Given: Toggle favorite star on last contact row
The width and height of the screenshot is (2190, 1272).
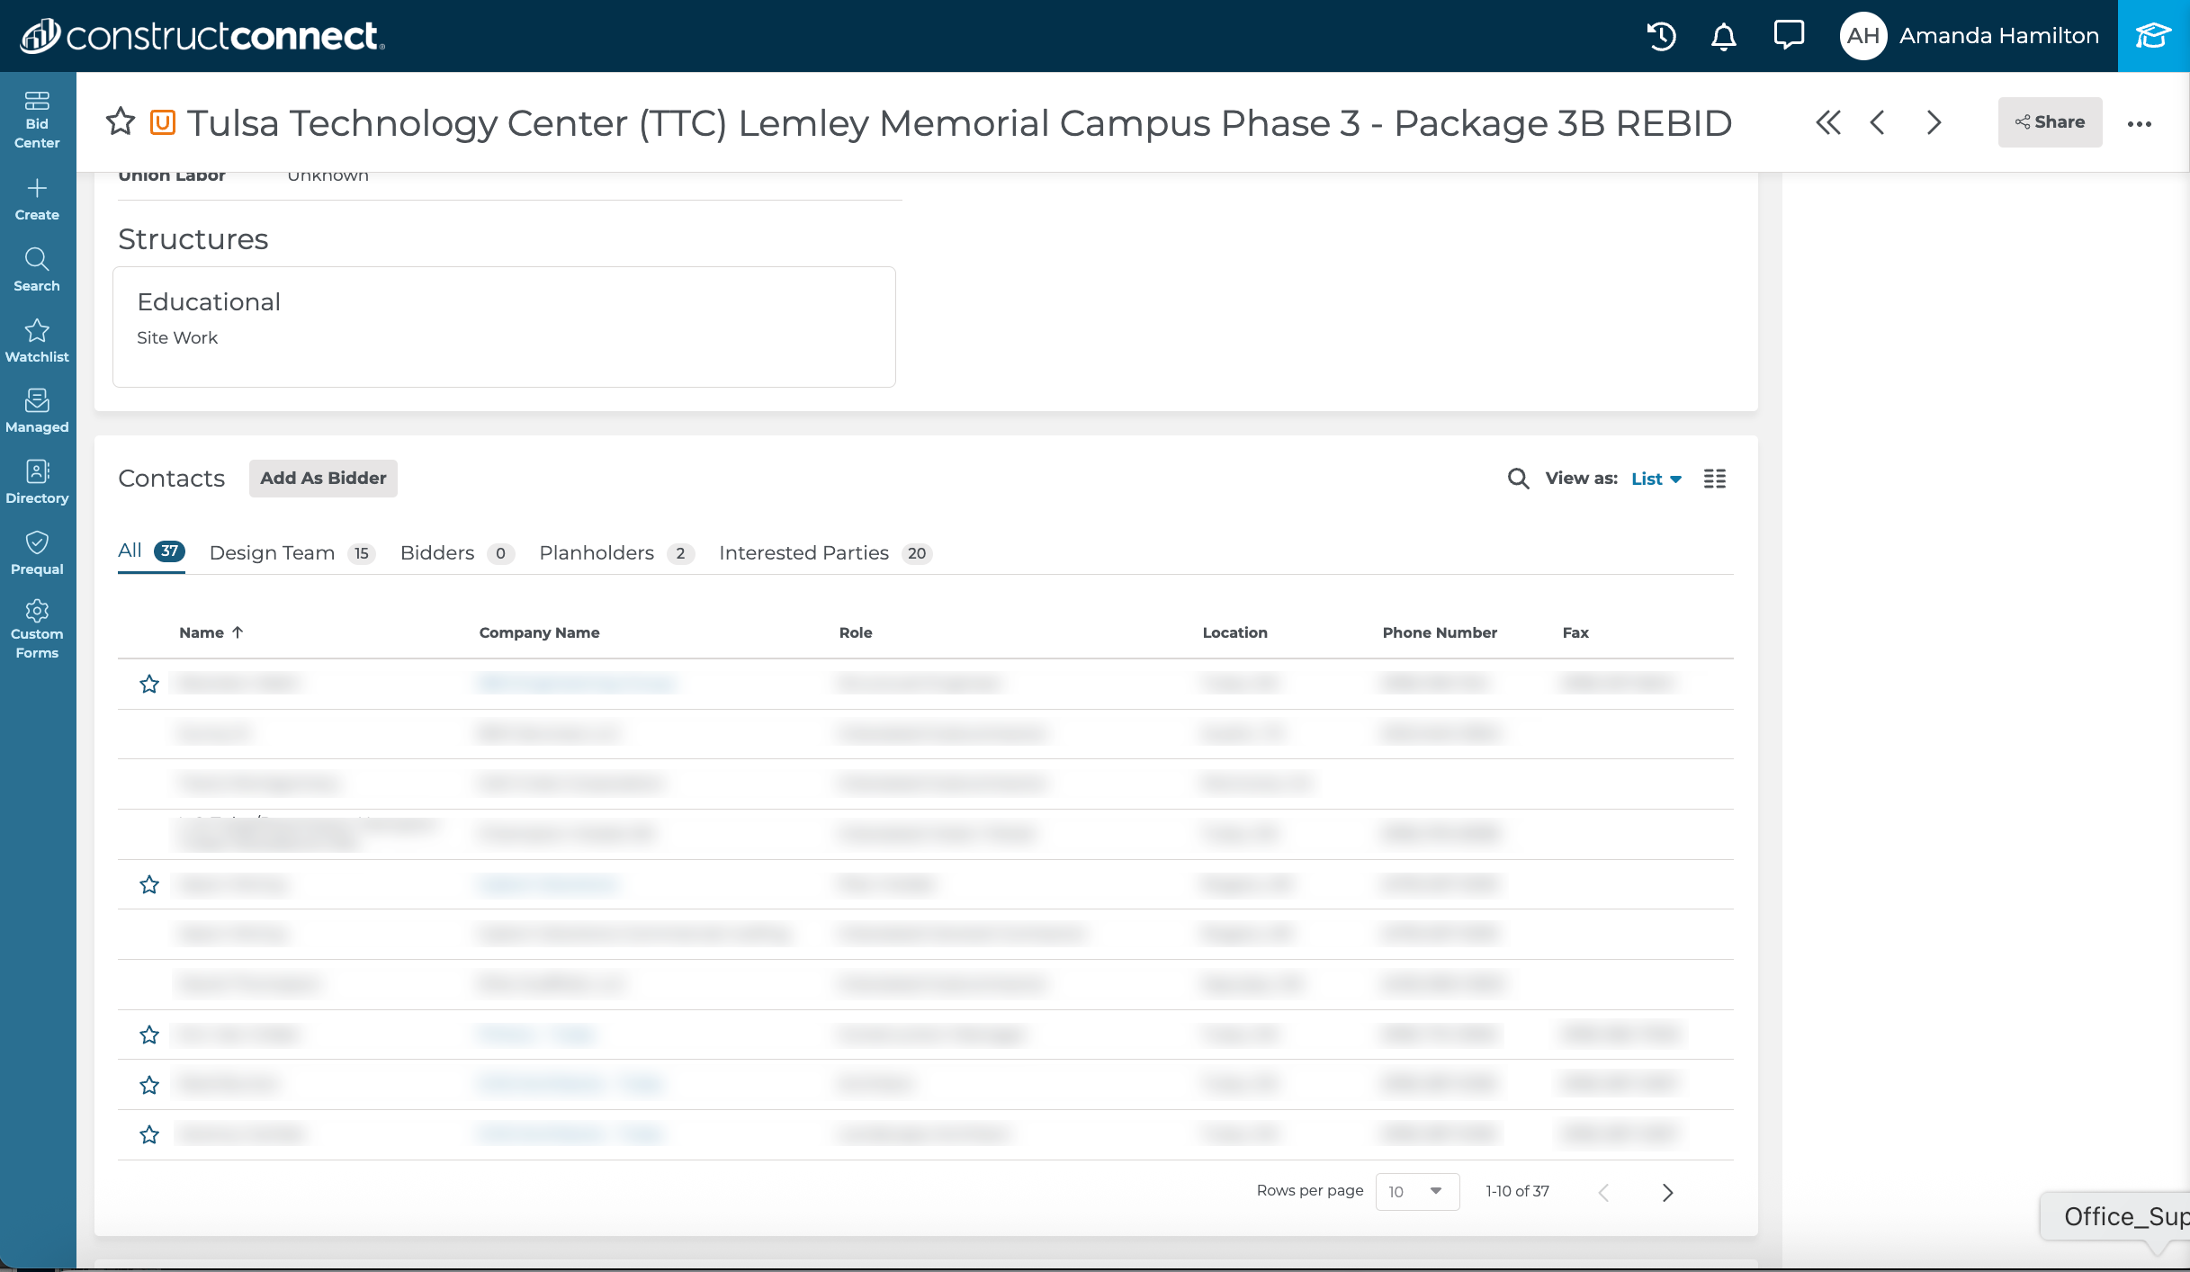Looking at the screenshot, I should tap(149, 1135).
